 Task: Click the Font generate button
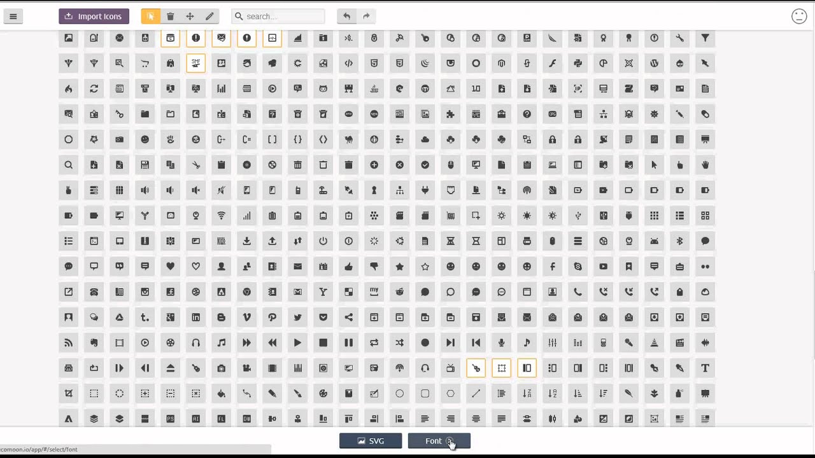coord(439,441)
